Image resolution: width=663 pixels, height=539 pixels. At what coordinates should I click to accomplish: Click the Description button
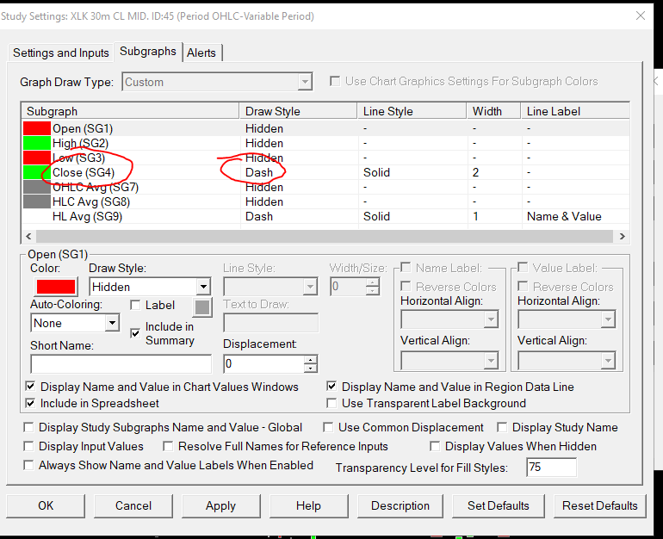pyautogui.click(x=400, y=506)
